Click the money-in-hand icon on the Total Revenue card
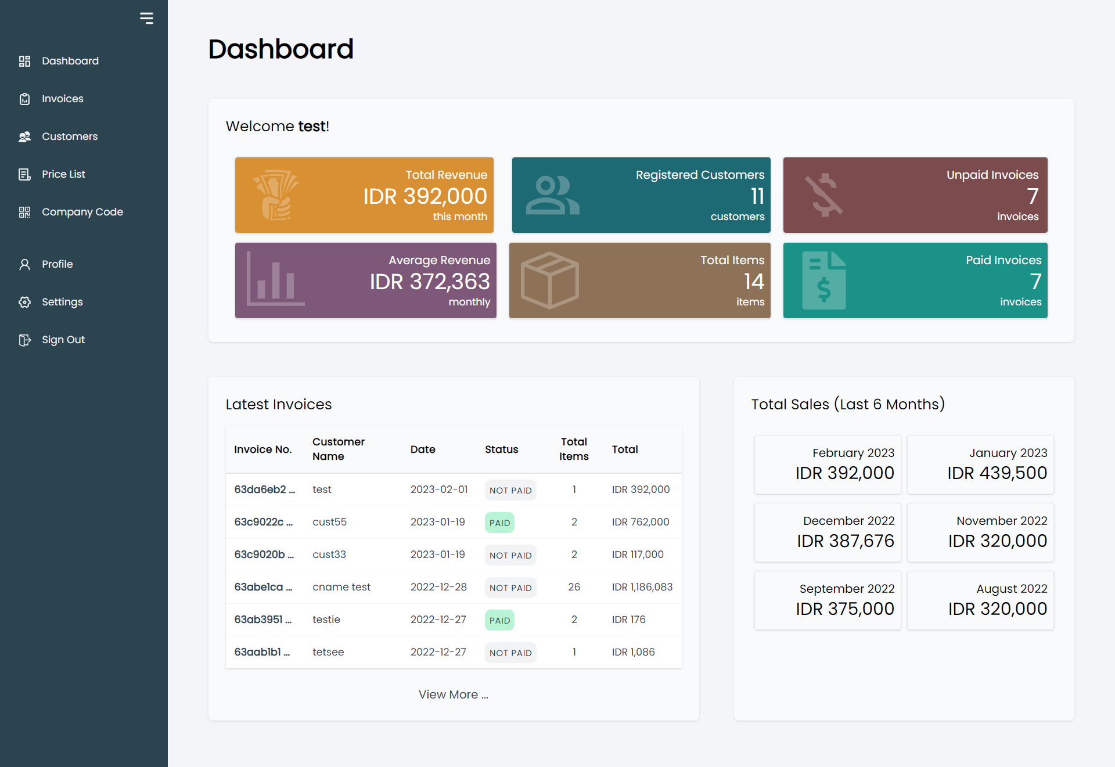Image resolution: width=1115 pixels, height=767 pixels. tap(276, 195)
